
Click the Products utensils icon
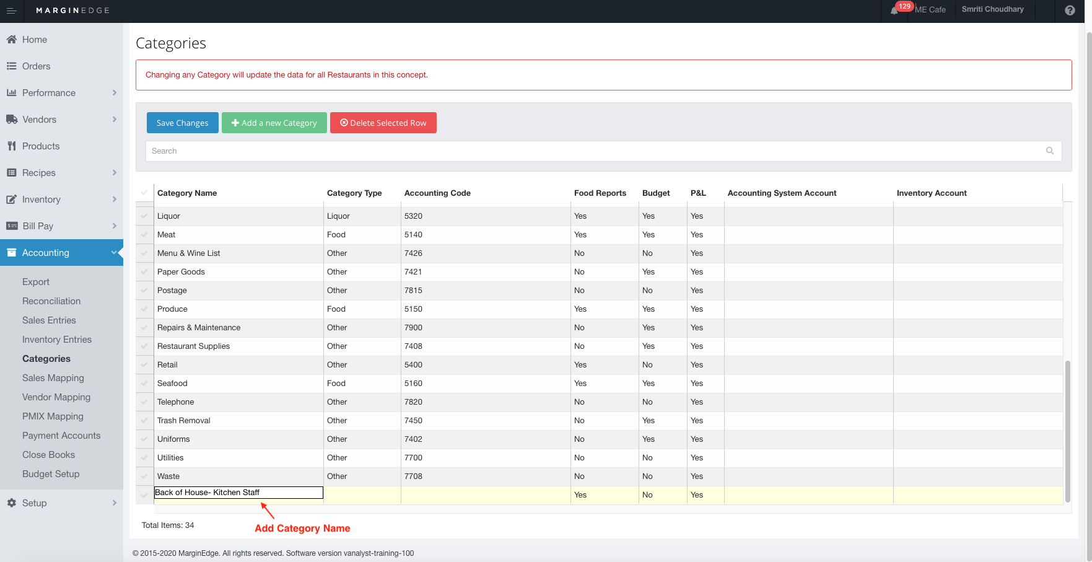coord(11,146)
